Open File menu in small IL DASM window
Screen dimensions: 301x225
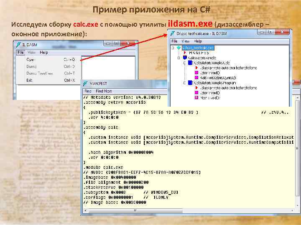pos(20,52)
